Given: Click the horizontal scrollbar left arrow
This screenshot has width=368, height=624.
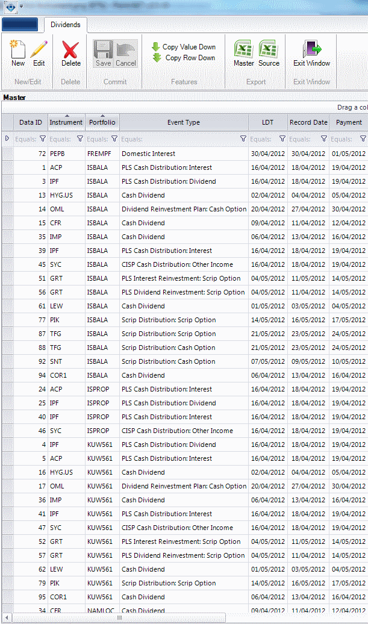Looking at the screenshot, I should tap(6, 617).
